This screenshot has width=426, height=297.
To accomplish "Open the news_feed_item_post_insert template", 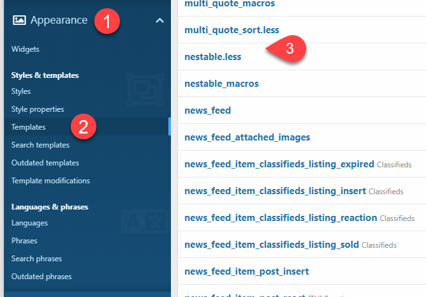I will 247,271.
